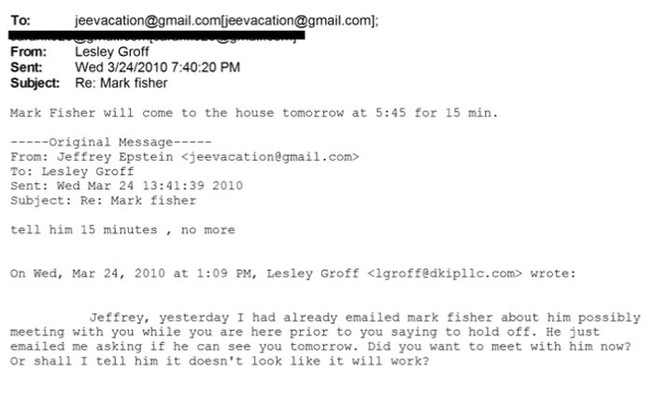Click the quoted "Subject: Re: Mark fisher" line
The height and width of the screenshot is (400, 668).
pos(103,200)
